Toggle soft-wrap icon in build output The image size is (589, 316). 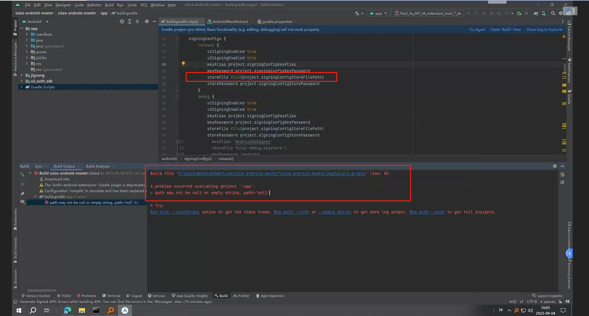point(562,175)
